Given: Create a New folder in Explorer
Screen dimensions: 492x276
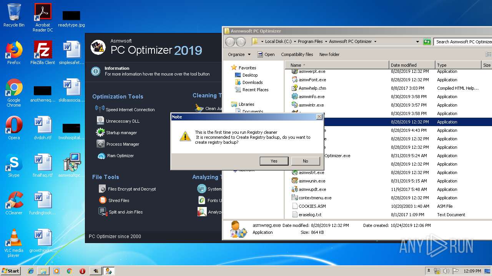Looking at the screenshot, I should coord(329,54).
